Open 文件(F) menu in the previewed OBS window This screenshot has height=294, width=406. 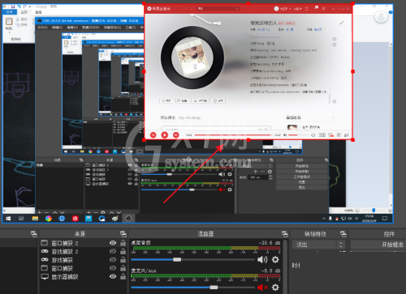coord(42,28)
